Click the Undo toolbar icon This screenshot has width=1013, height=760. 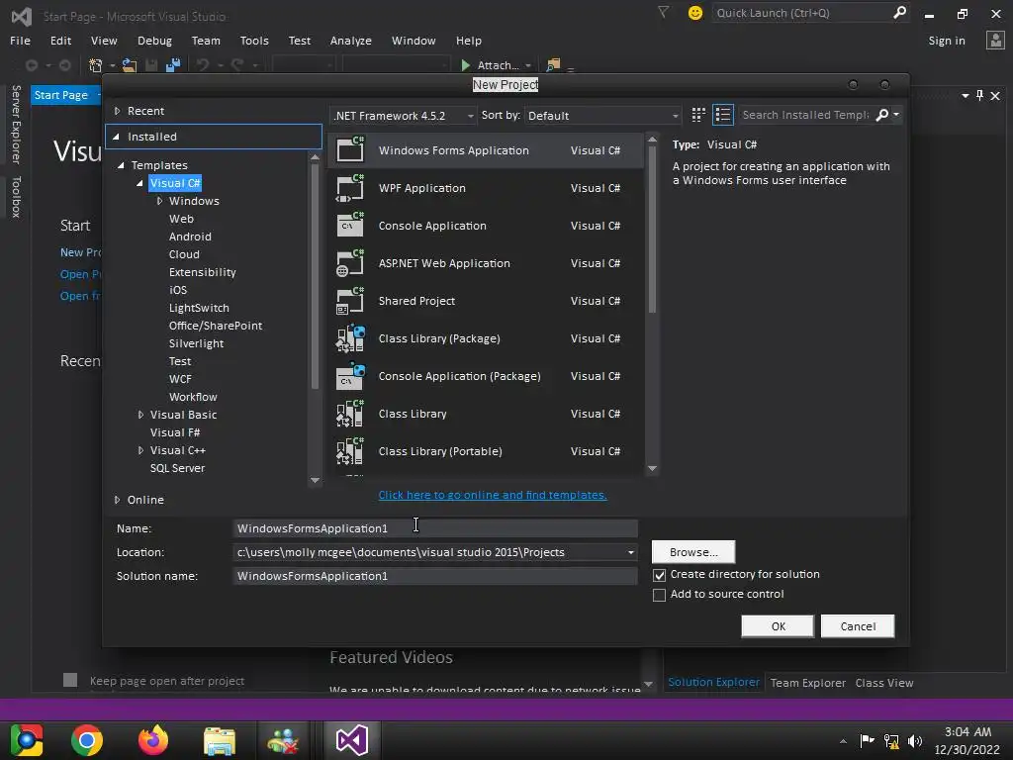pos(203,65)
